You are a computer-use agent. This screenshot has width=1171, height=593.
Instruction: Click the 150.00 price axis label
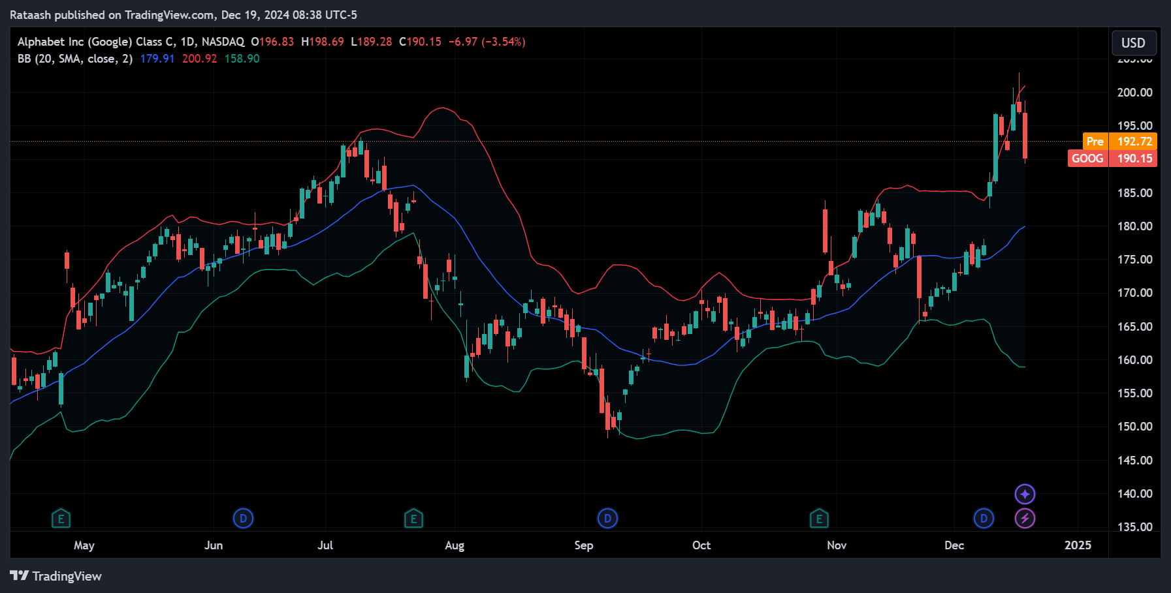point(1135,427)
